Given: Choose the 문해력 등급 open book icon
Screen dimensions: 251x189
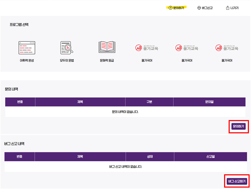Looking at the screenshot, I should click(107, 48).
